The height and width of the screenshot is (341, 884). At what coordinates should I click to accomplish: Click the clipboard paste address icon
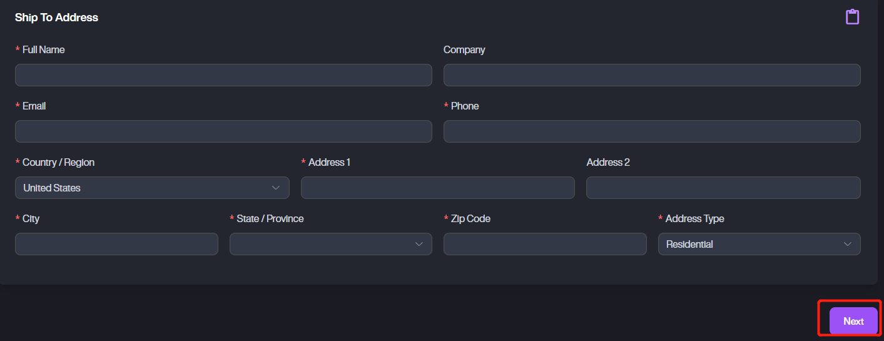[x=852, y=17]
